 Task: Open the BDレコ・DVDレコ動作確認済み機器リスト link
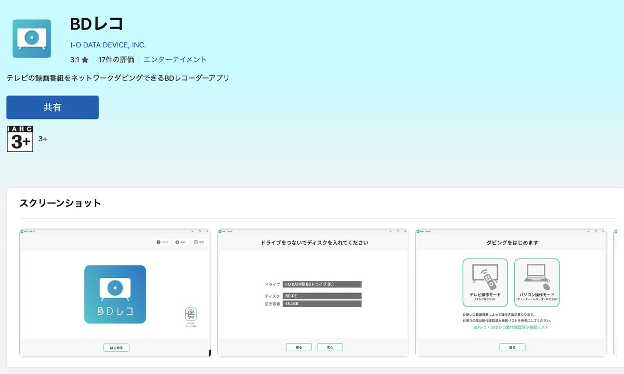511,327
